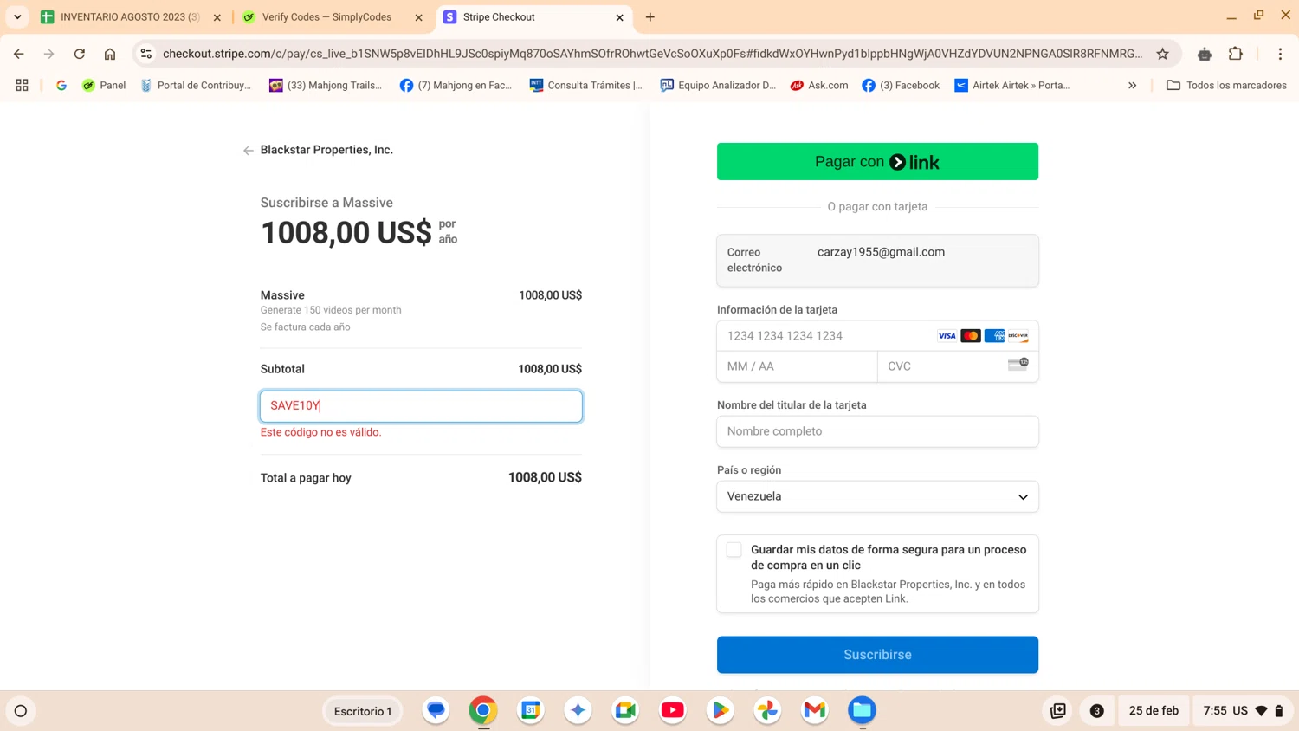The height and width of the screenshot is (731, 1299).
Task: Open the Google bookmark icon
Action: [x=61, y=85]
